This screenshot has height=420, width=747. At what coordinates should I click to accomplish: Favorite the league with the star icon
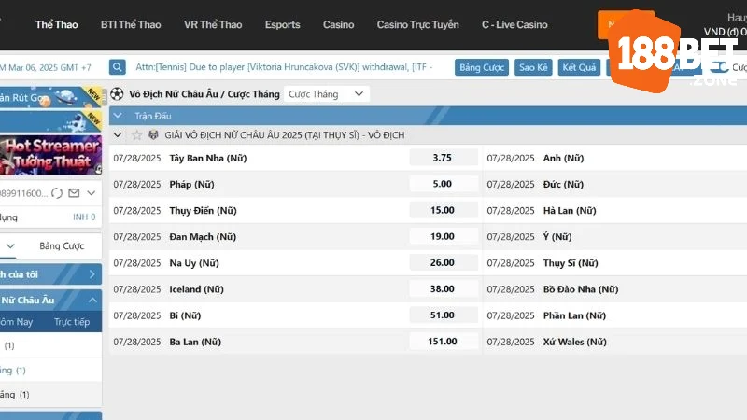coord(136,135)
